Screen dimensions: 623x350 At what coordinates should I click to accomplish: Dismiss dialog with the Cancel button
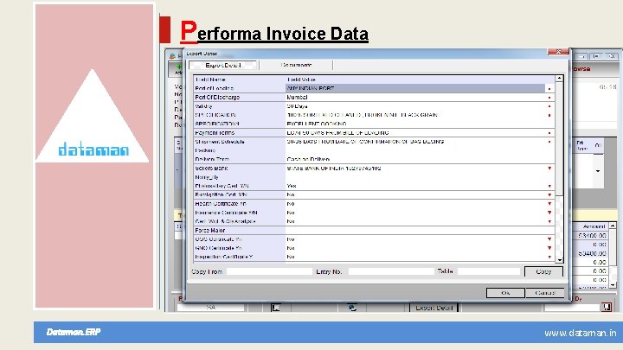(545, 293)
